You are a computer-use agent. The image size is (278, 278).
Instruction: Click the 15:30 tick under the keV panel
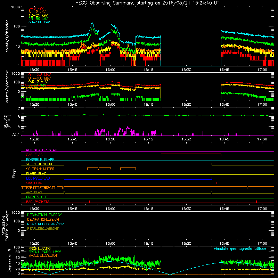click(34, 70)
